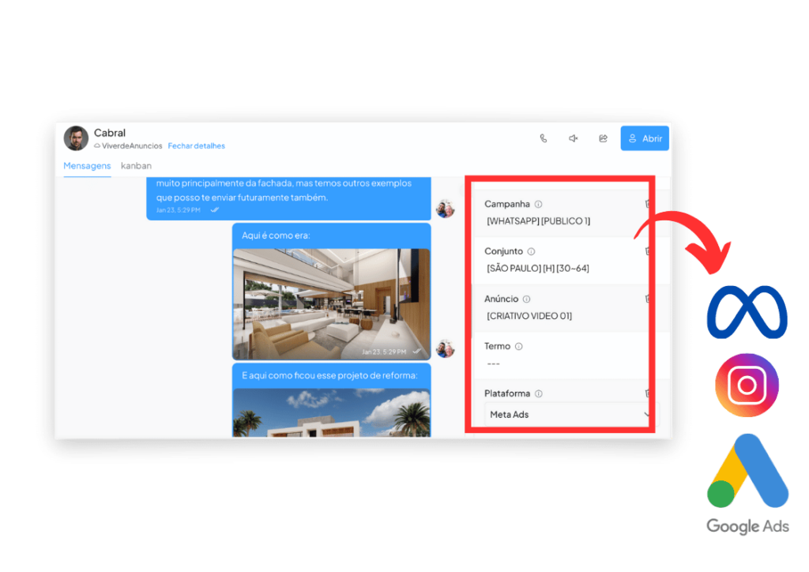The height and width of the screenshot is (572, 809).
Task: Open the Plataforma dropdown showing Meta Ads
Action: point(569,414)
